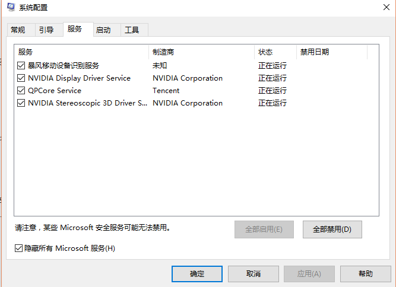Uncheck NVIDIA Stereoscopic 3D Driver checkbox
Viewport: 396px width, 287px height.
click(x=21, y=103)
